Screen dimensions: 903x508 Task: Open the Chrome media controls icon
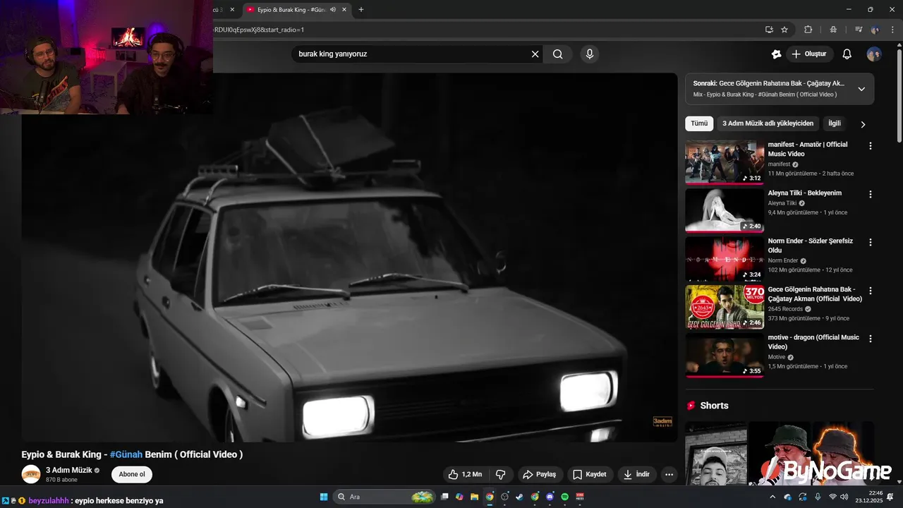click(x=859, y=30)
